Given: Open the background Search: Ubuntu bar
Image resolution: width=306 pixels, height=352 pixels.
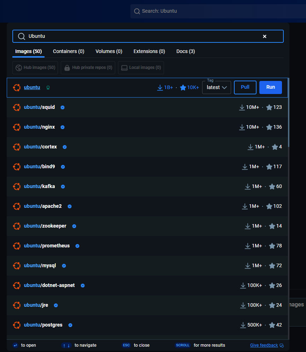Looking at the screenshot, I should (x=218, y=11).
